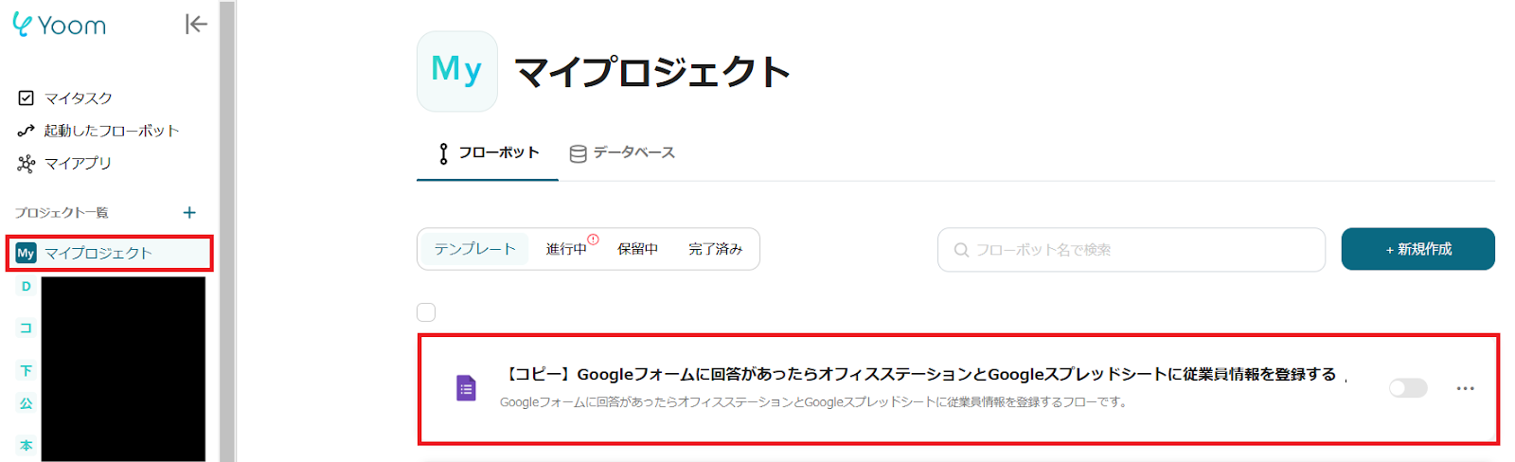Filter by 進行中 flowbots
Viewport: 1515px width, 462px height.
pos(566,249)
